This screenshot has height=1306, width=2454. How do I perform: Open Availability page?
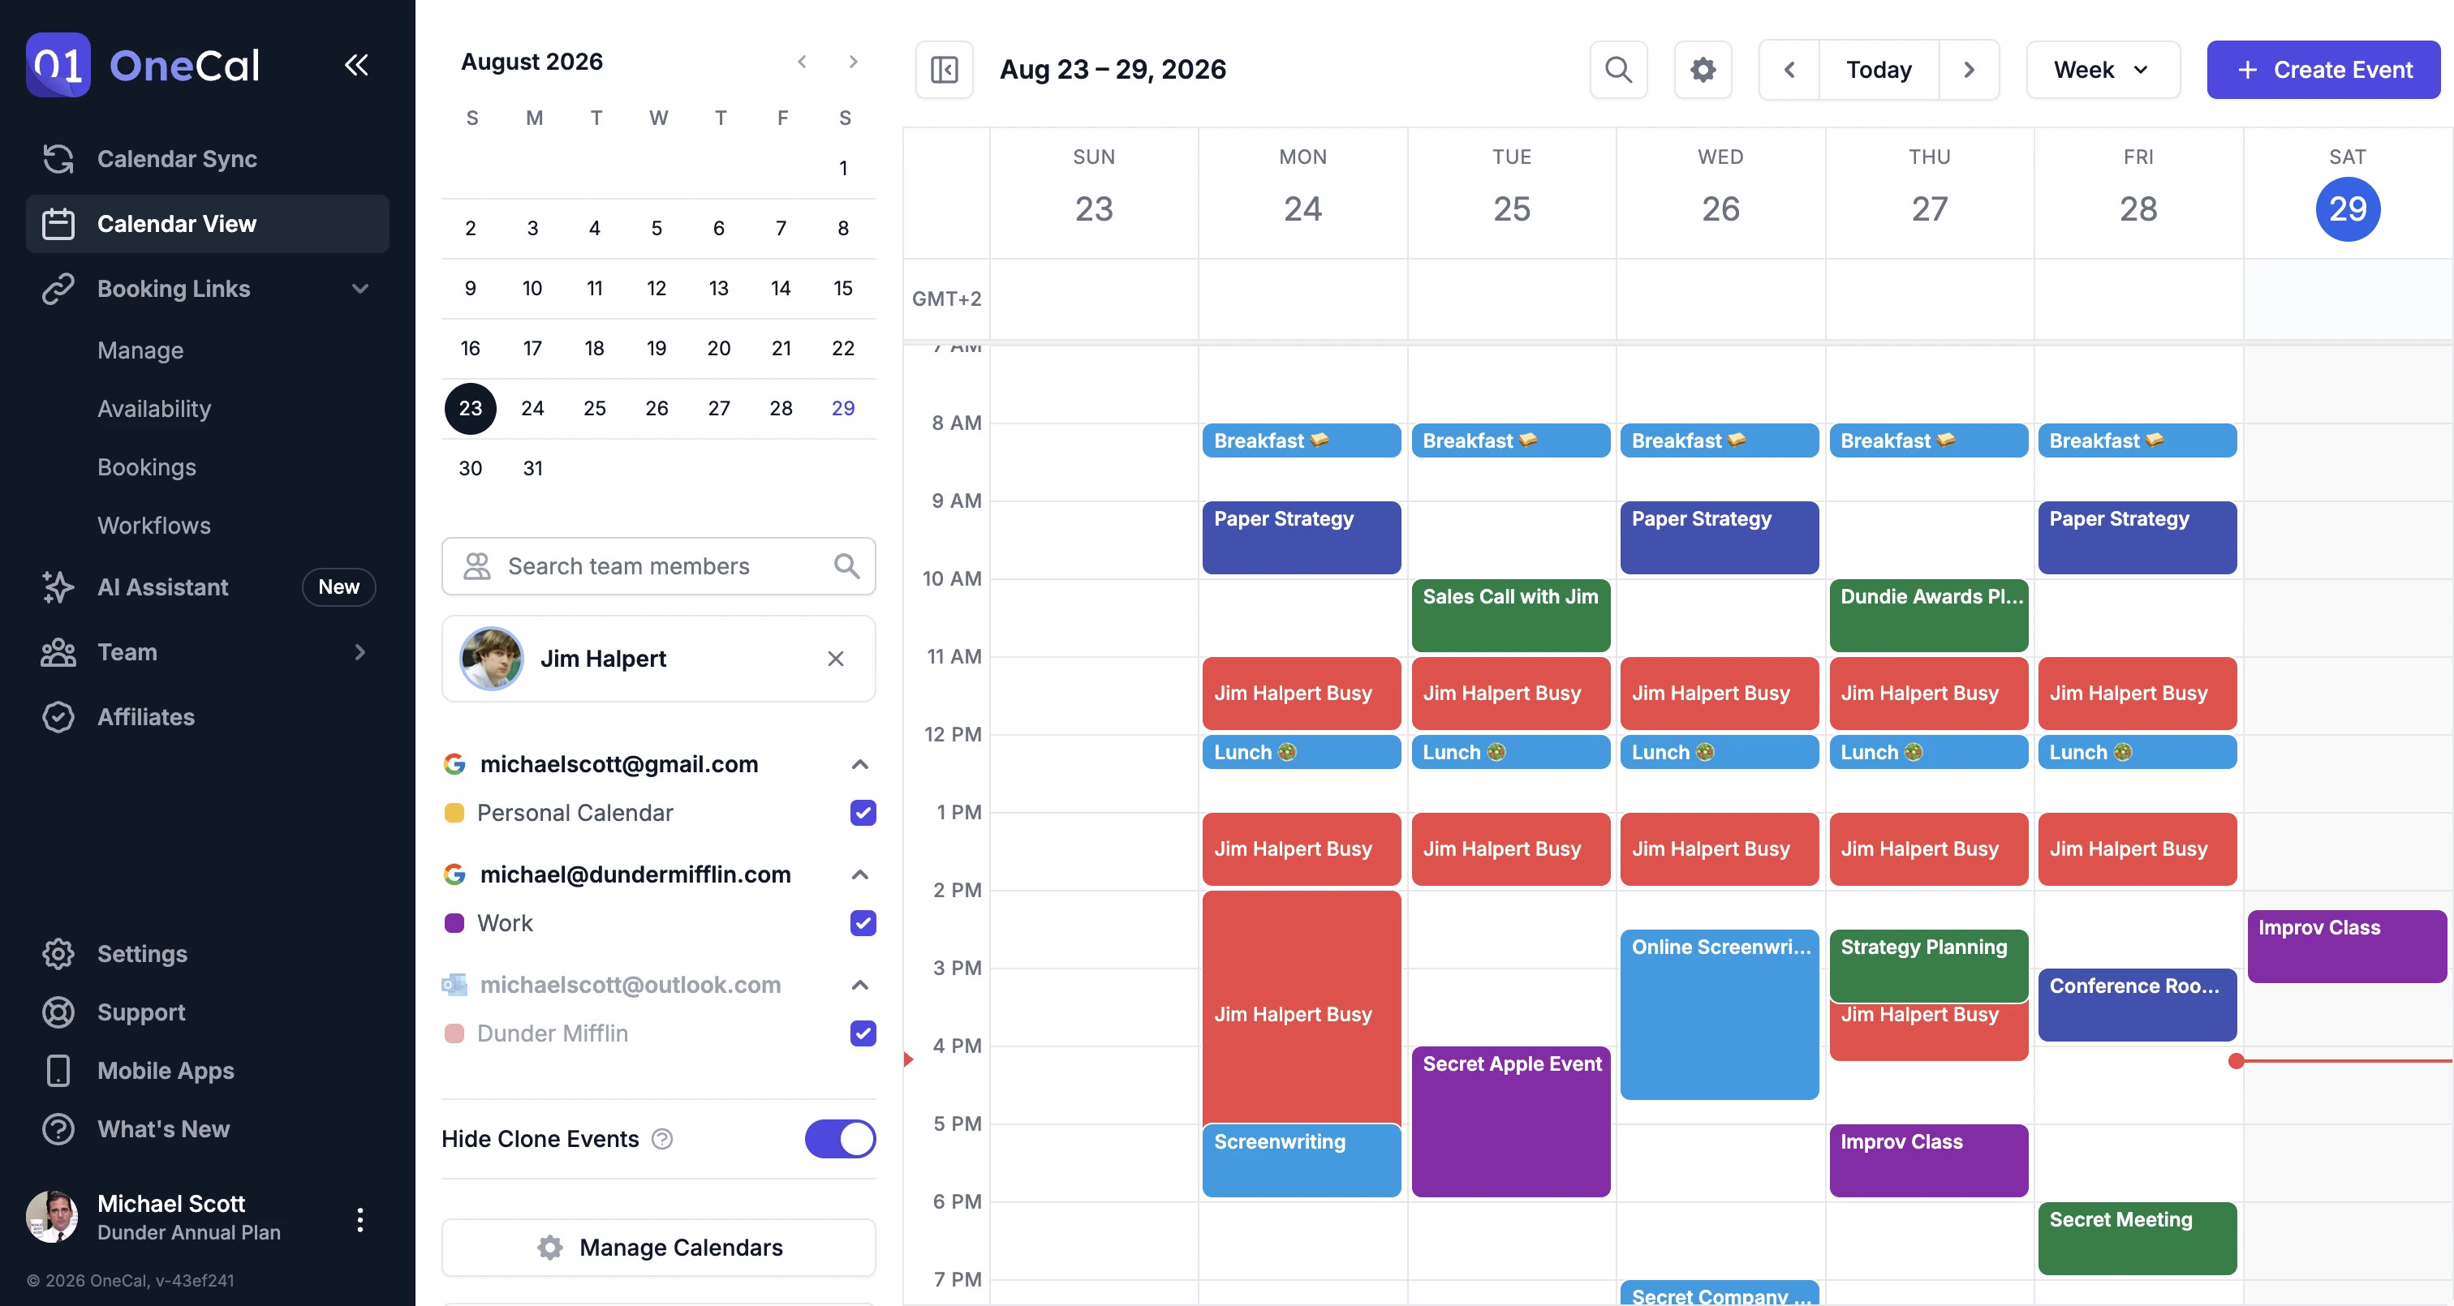tap(154, 409)
